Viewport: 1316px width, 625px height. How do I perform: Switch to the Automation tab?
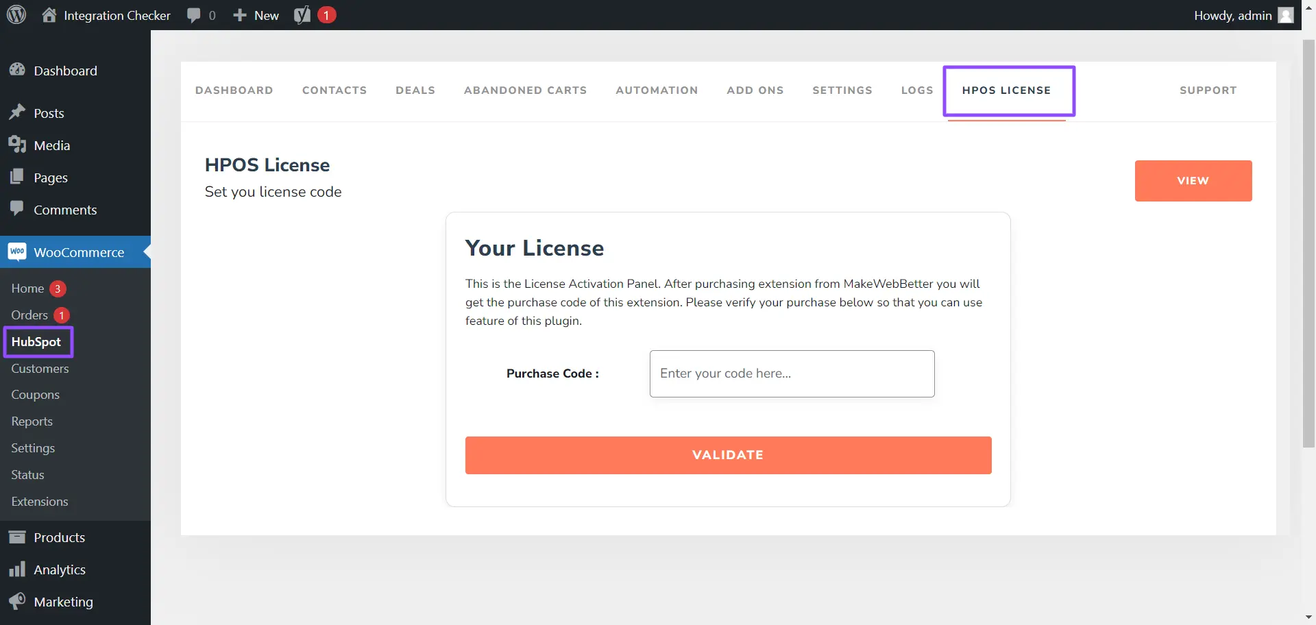coord(657,90)
